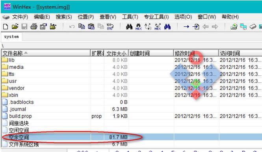Open the 文件(F) menu
This screenshot has width=262, height=152.
(x=20, y=17)
